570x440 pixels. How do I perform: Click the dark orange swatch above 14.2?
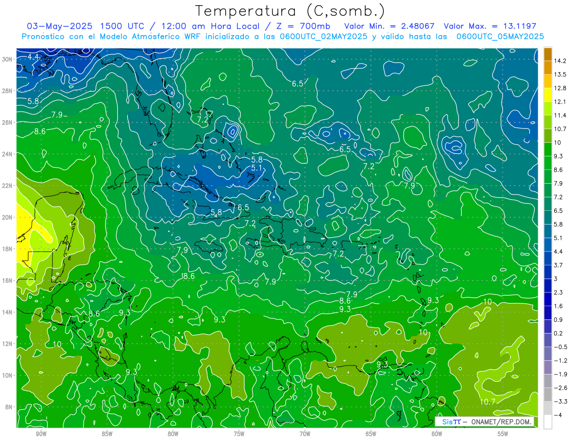click(548, 54)
